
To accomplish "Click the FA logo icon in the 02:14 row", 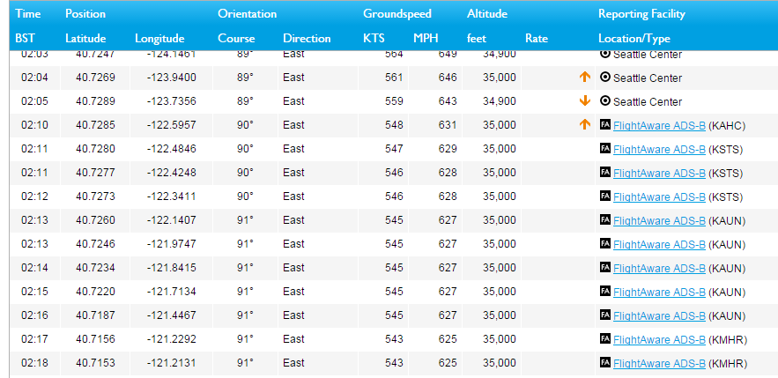I will tap(604, 268).
